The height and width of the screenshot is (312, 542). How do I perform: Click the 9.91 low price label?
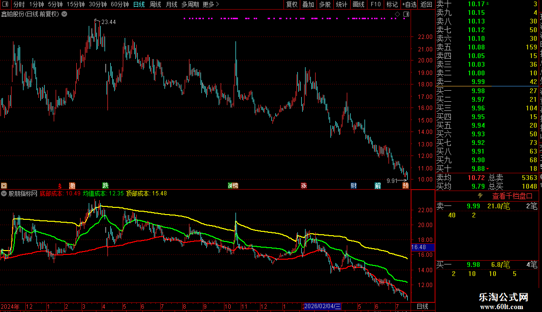pos(392,180)
